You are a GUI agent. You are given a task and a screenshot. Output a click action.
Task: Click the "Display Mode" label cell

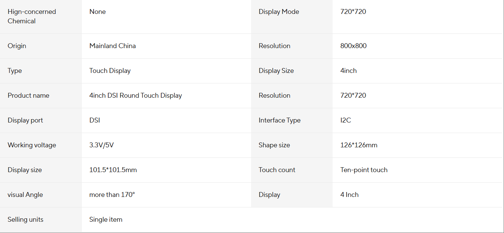tap(278, 12)
